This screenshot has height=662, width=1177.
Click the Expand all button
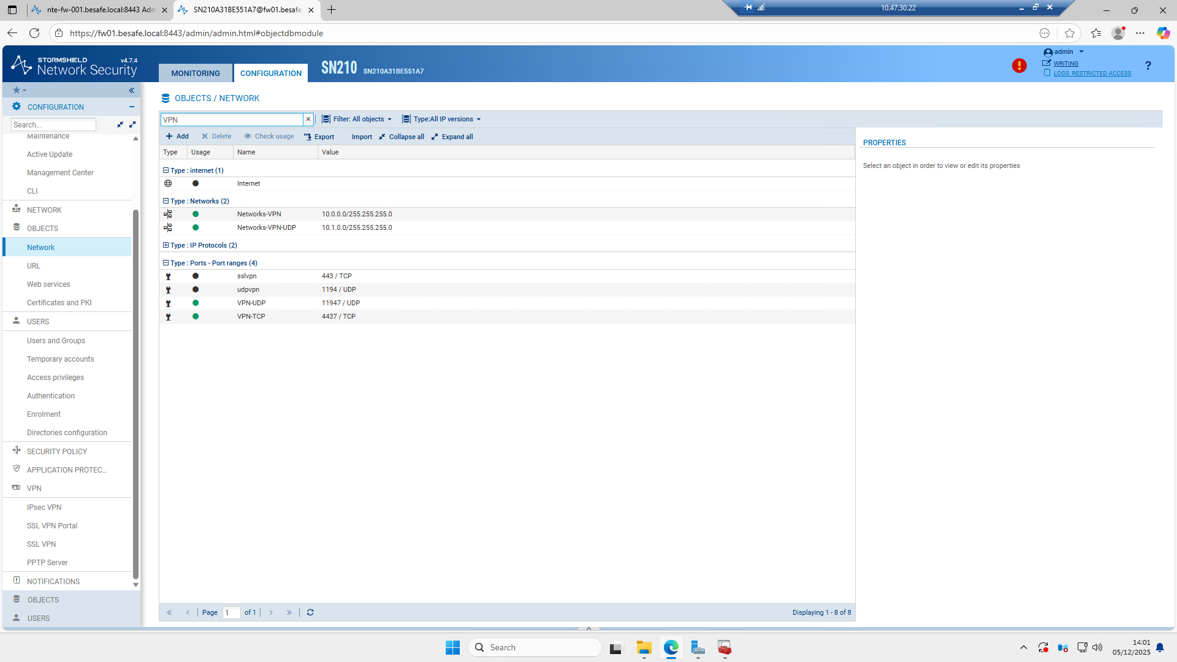click(x=452, y=137)
